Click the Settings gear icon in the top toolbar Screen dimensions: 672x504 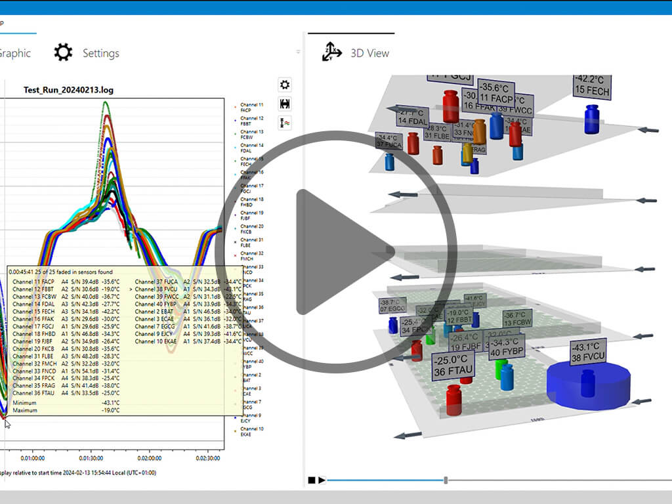point(63,52)
